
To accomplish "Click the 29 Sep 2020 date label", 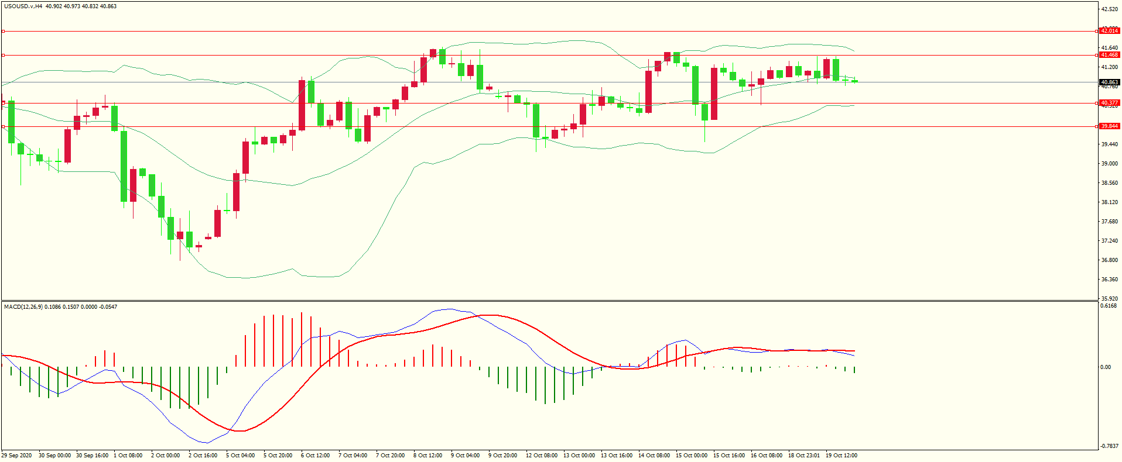I will point(17,456).
